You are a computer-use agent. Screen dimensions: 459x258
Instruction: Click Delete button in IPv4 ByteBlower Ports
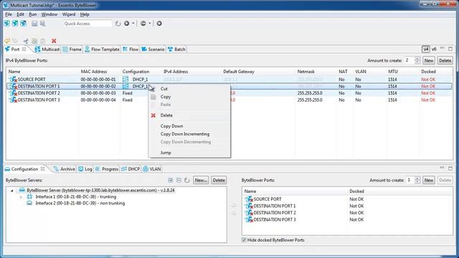(445, 60)
